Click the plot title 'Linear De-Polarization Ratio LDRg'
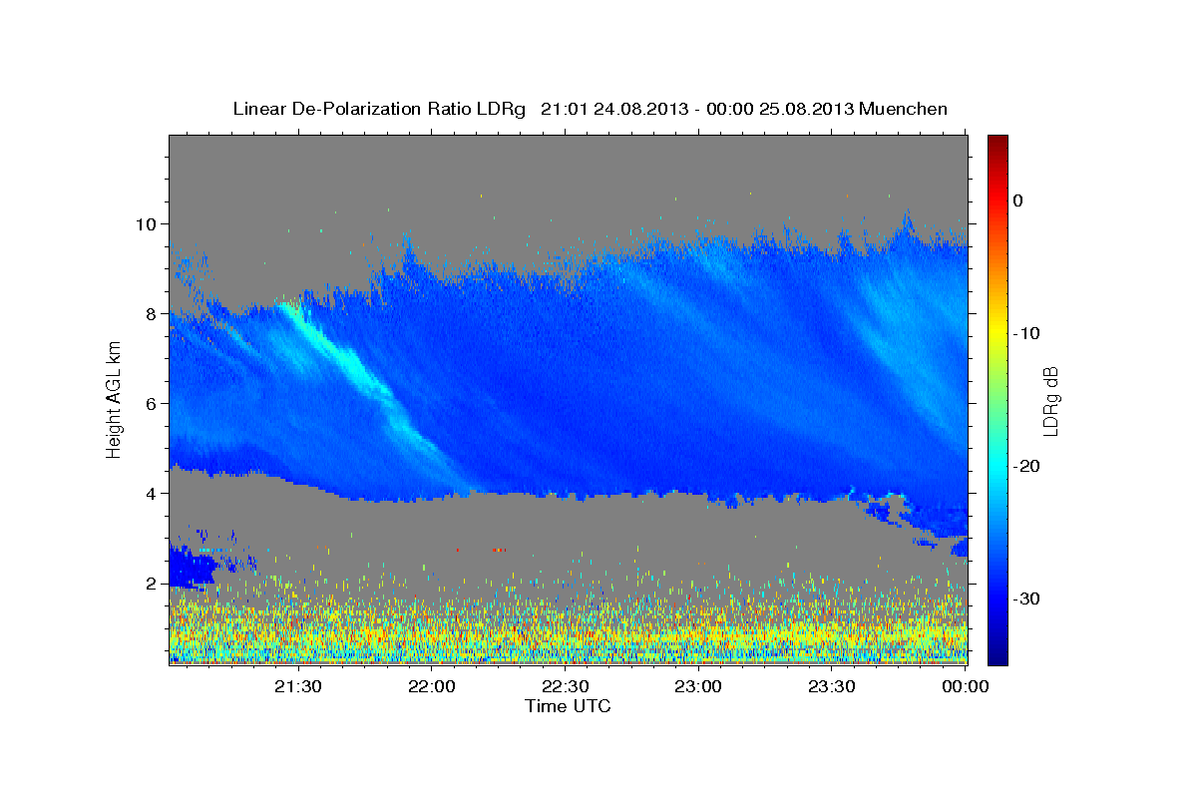This screenshot has height=798, width=1197. click(378, 109)
